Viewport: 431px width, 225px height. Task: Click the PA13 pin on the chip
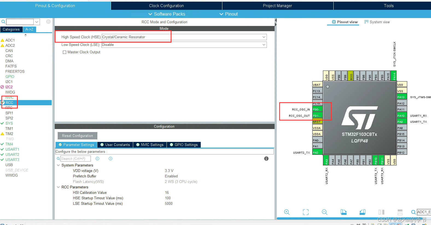pos(402,97)
